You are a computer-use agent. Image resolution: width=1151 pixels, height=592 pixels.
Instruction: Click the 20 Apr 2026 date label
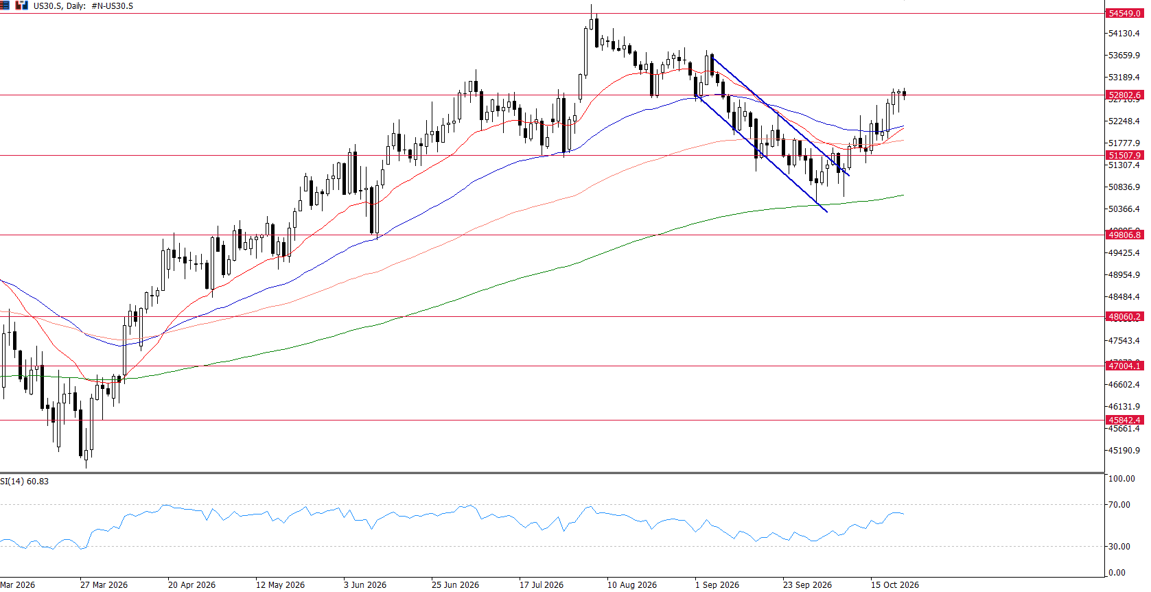tap(191, 585)
